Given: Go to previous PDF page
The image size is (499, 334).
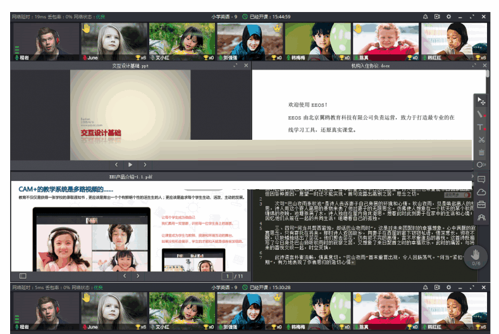Looking at the screenshot, I should point(124,276).
